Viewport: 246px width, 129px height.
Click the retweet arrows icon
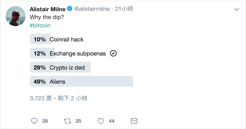tap(68, 121)
